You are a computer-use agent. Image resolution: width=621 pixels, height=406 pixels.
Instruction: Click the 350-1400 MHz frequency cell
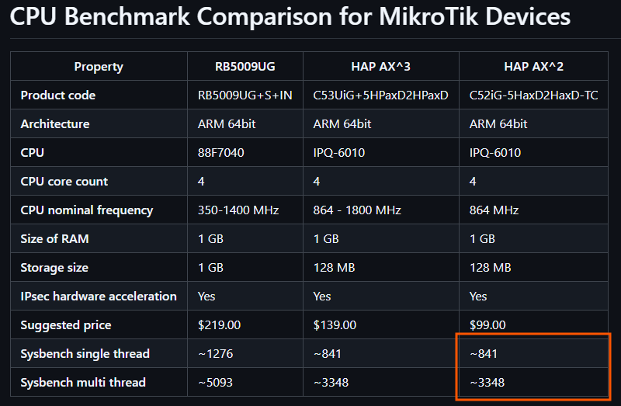(238, 210)
